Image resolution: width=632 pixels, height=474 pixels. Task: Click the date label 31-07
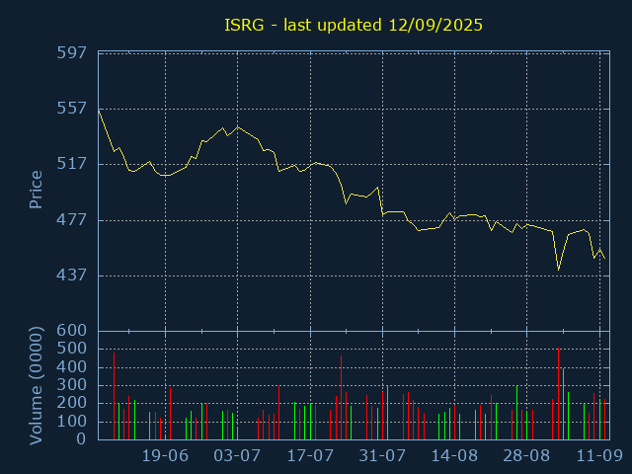[382, 456]
